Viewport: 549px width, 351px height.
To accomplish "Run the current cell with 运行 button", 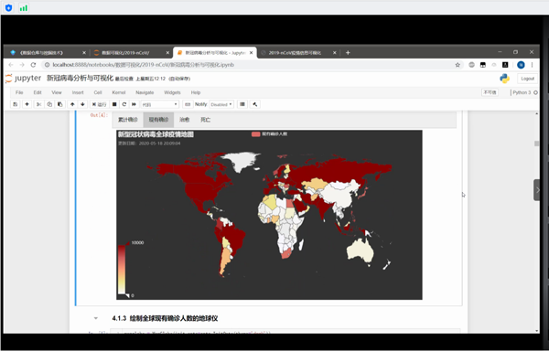I will click(99, 104).
